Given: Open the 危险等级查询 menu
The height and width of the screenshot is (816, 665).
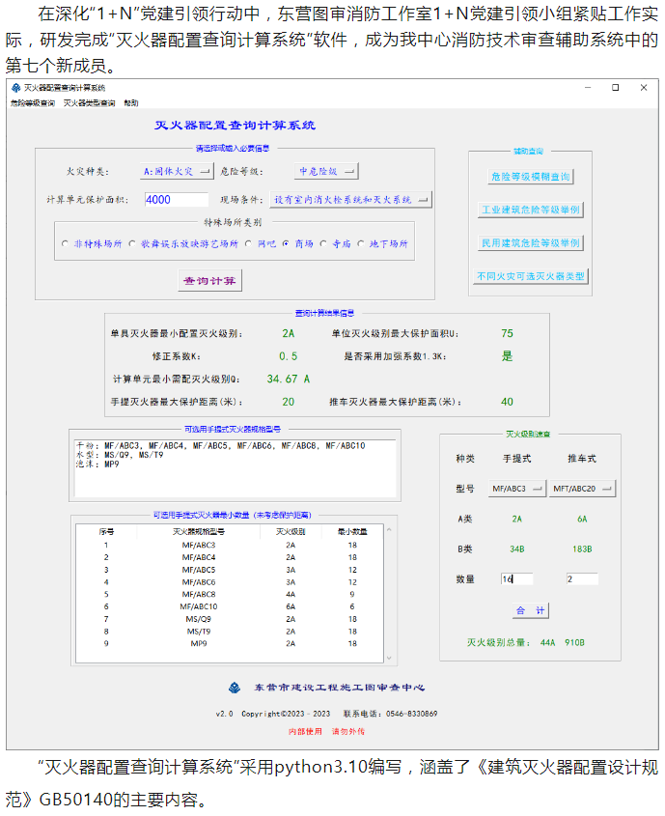Looking at the screenshot, I should pos(32,103).
